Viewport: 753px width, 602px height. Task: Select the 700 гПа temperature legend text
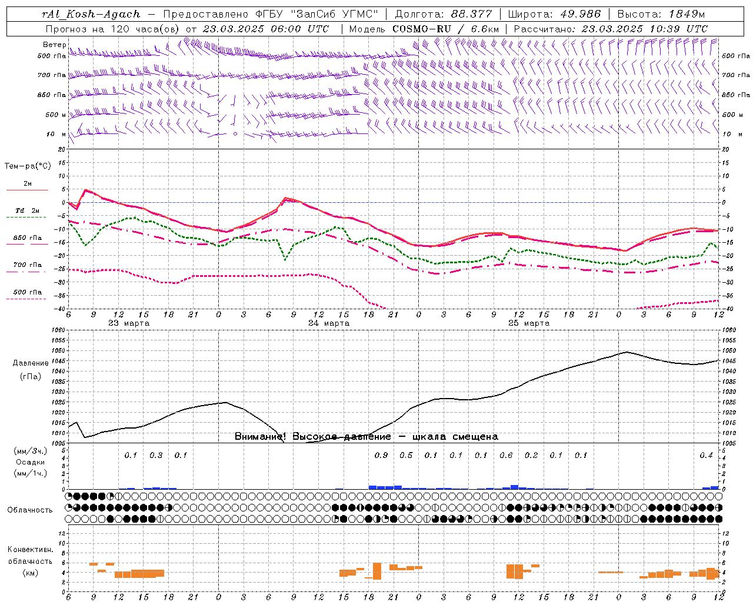(28, 265)
